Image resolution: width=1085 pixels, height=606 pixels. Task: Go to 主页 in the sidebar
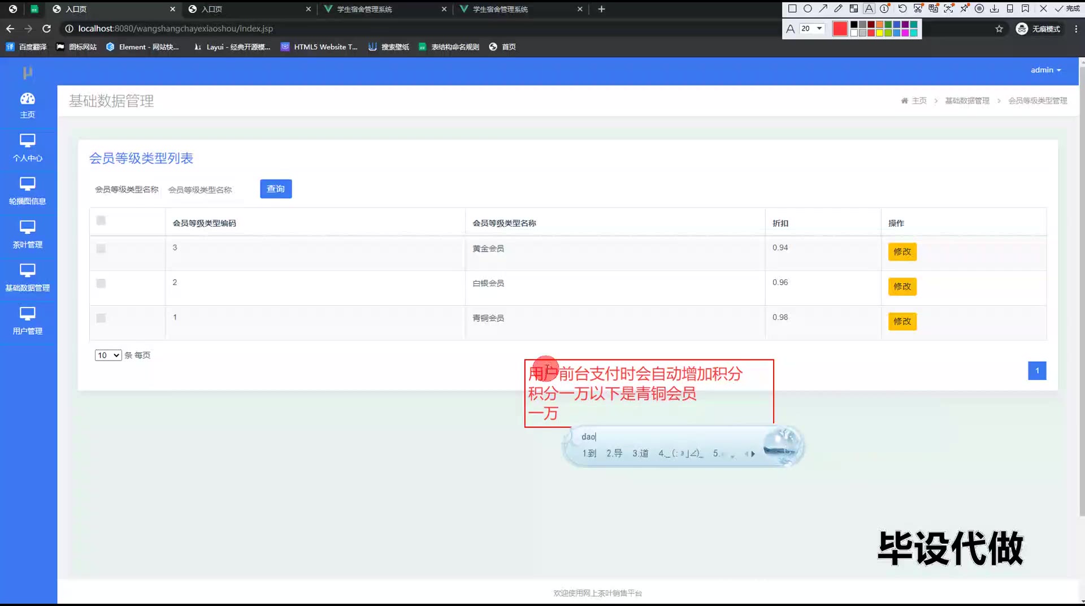tap(28, 106)
